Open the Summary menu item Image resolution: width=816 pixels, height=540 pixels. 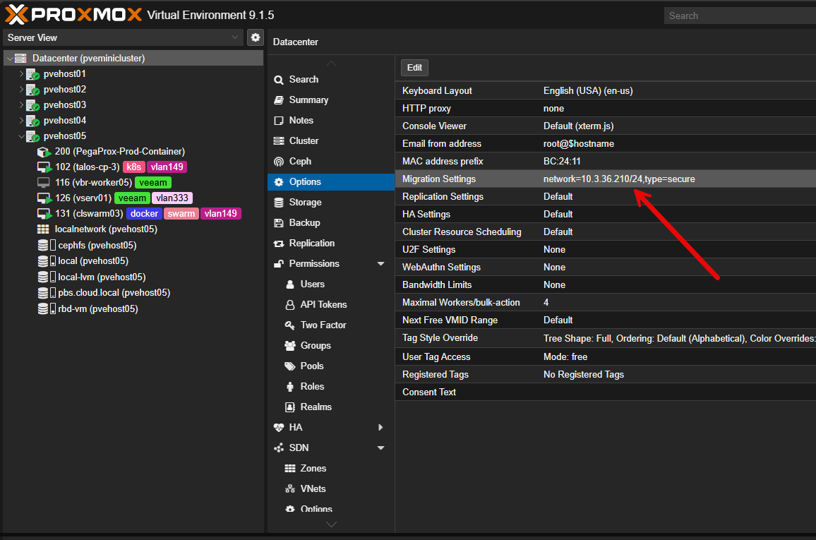coord(308,100)
